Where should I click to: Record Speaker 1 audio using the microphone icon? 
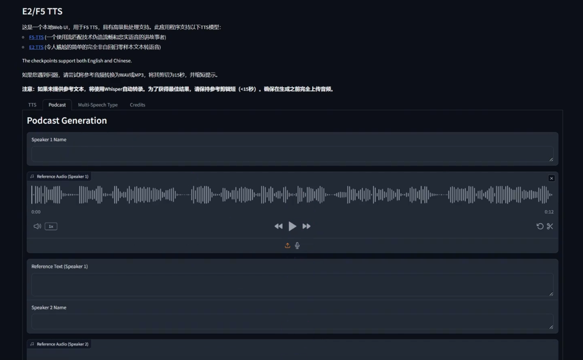pyautogui.click(x=297, y=245)
